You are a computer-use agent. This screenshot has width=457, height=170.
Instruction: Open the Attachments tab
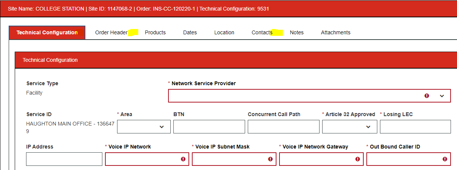tap(336, 32)
